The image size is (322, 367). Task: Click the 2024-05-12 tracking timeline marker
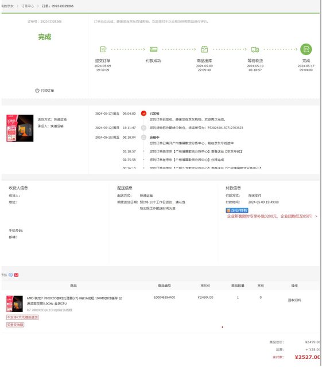click(143, 128)
